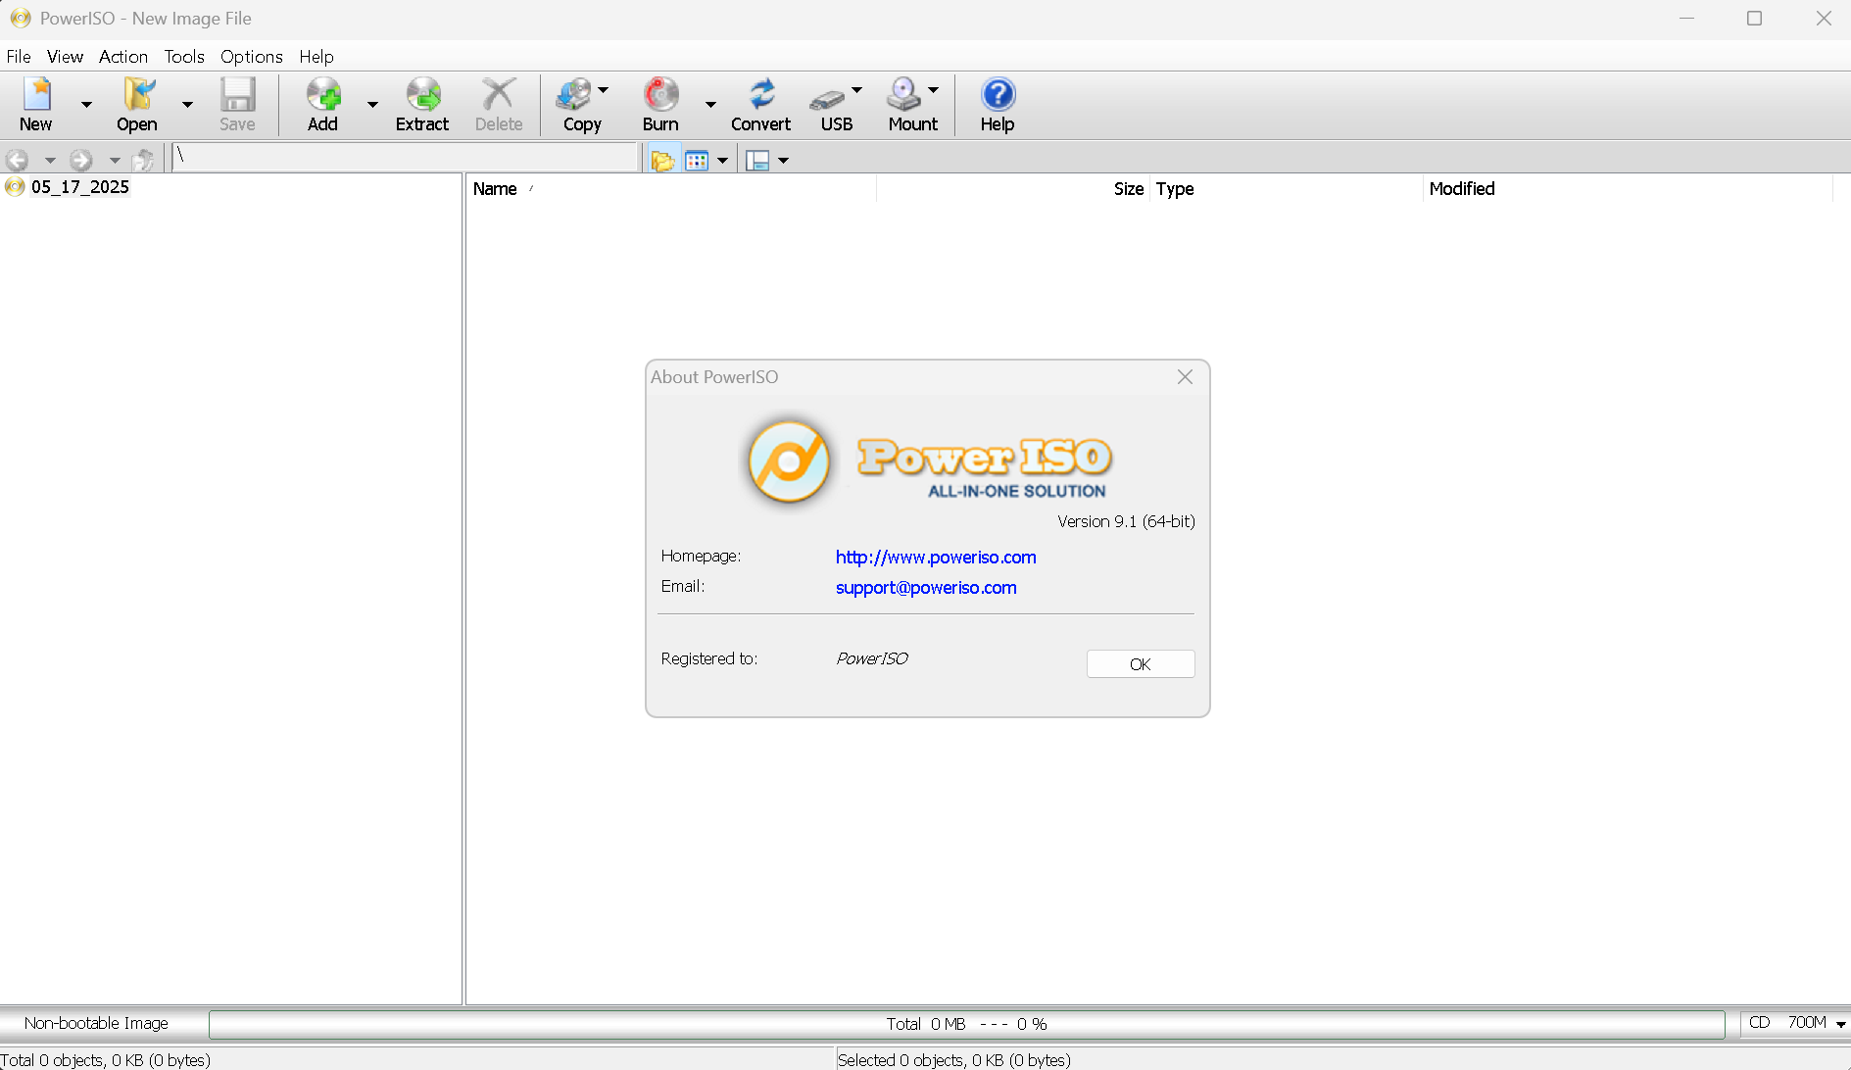Expand the Mount button dropdown arrow
Image resolution: width=1851 pixels, height=1070 pixels.
tap(934, 90)
